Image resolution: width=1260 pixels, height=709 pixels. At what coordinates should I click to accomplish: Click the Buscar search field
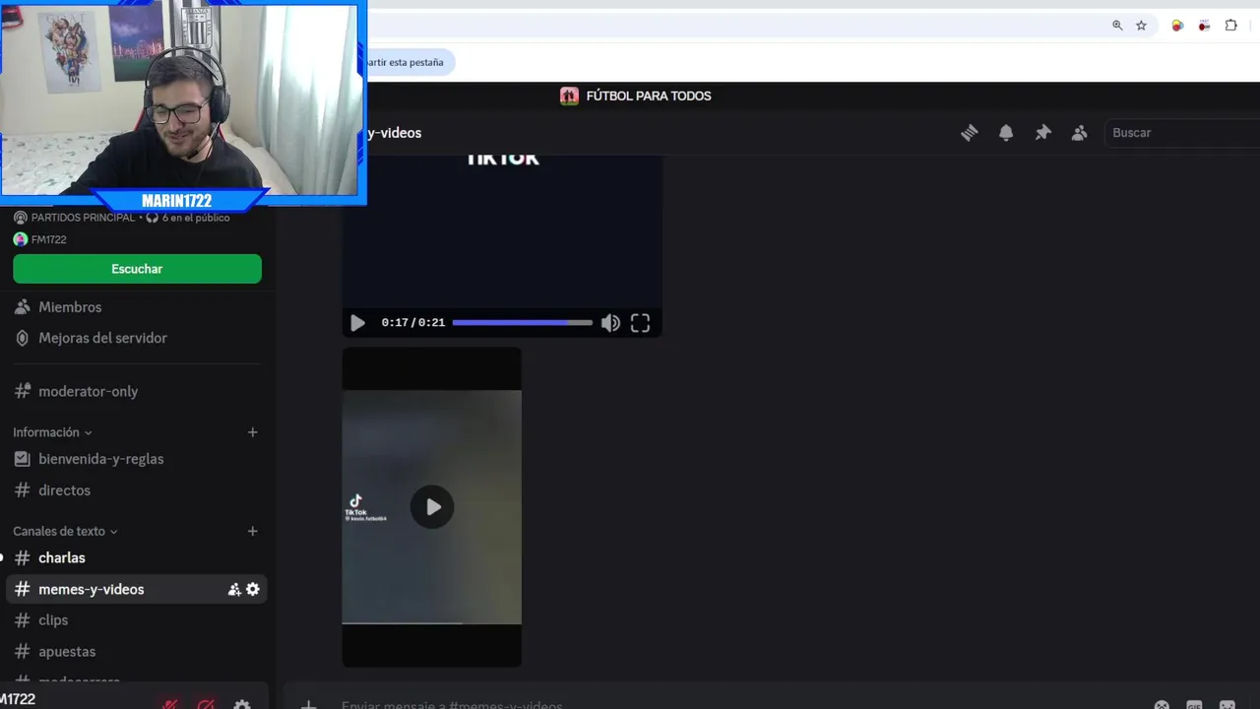(x=1181, y=133)
